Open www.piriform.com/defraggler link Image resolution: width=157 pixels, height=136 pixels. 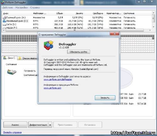58,79
